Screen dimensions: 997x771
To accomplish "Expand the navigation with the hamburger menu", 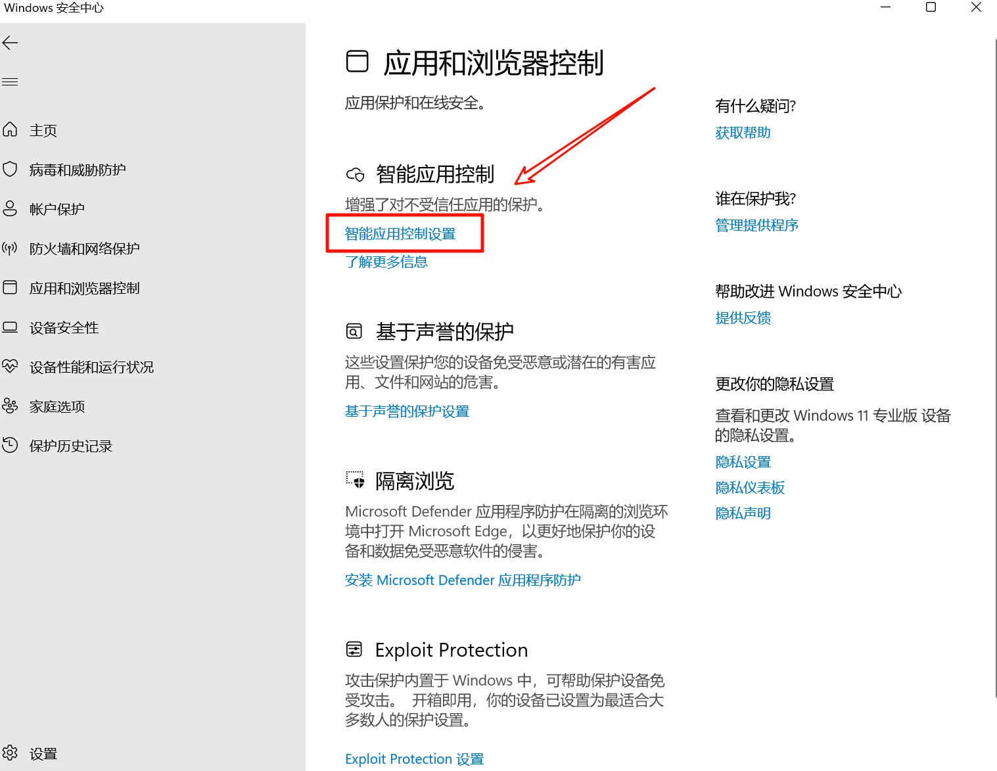I will (10, 82).
